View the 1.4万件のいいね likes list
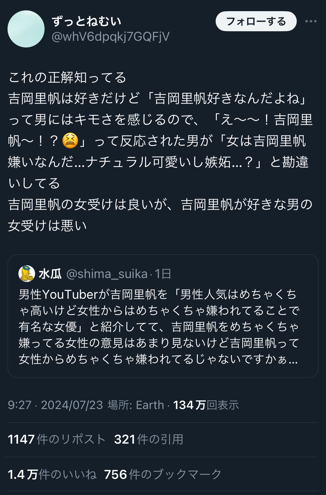326x495 pixels. (x=52, y=474)
